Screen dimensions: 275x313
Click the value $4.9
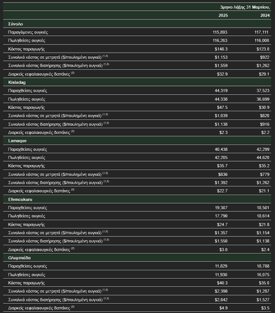[223, 308]
